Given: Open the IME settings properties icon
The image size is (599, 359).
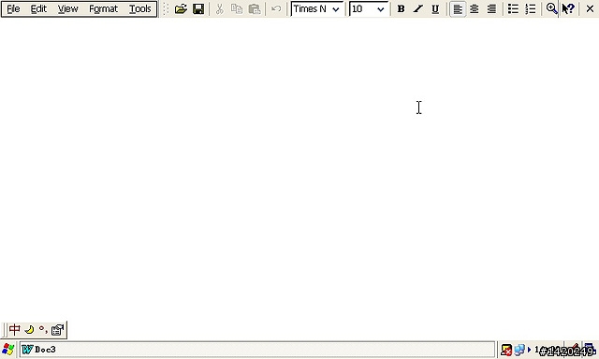Looking at the screenshot, I should coord(57,330).
